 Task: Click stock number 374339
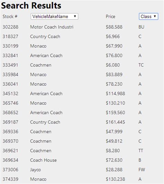10,179
